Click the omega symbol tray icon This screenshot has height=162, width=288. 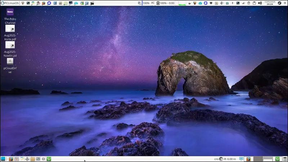pos(227,3)
